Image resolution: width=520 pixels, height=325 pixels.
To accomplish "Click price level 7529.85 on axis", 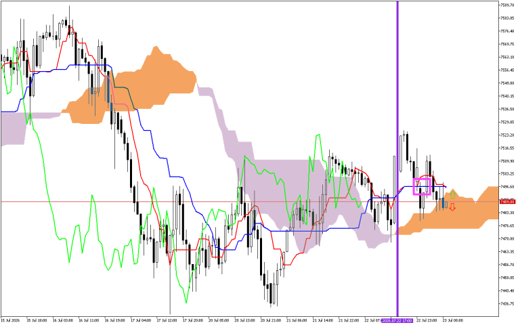I will pyautogui.click(x=507, y=122).
